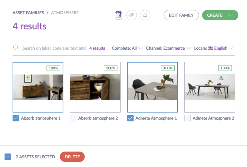The width and height of the screenshot is (247, 167).
Task: Expand the Create button dropdown arrow
Action: 230,15
